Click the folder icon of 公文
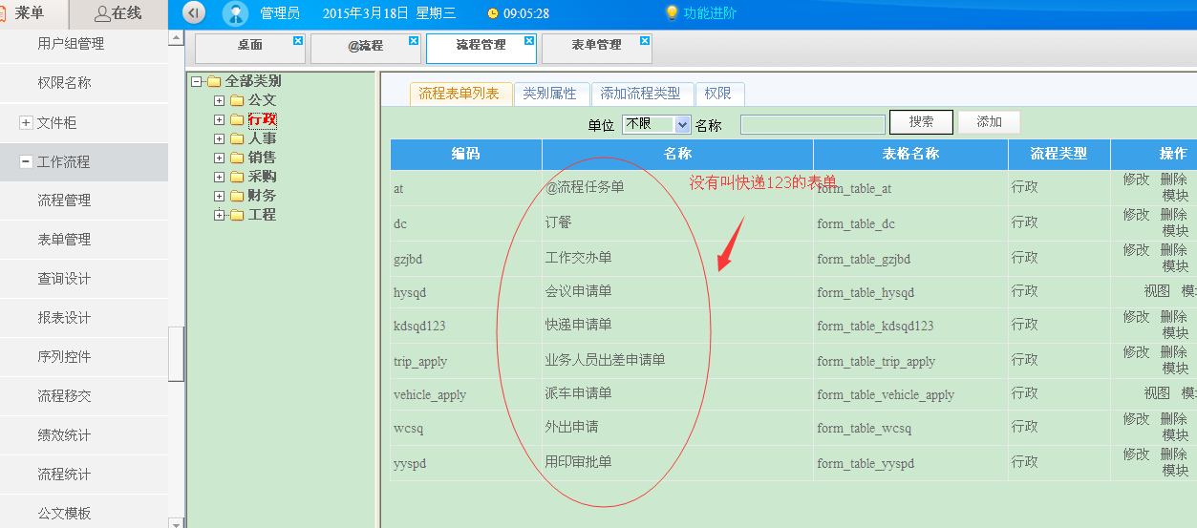Viewport: 1197px width, 528px height. (x=237, y=100)
